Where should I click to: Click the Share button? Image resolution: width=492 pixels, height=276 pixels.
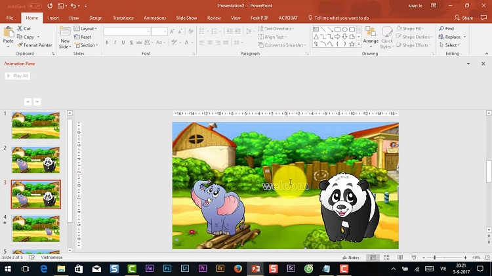tap(464, 18)
